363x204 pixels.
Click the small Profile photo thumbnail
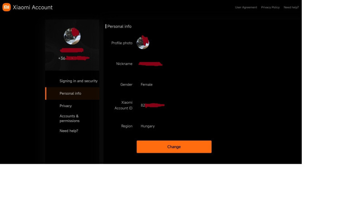tap(143, 43)
